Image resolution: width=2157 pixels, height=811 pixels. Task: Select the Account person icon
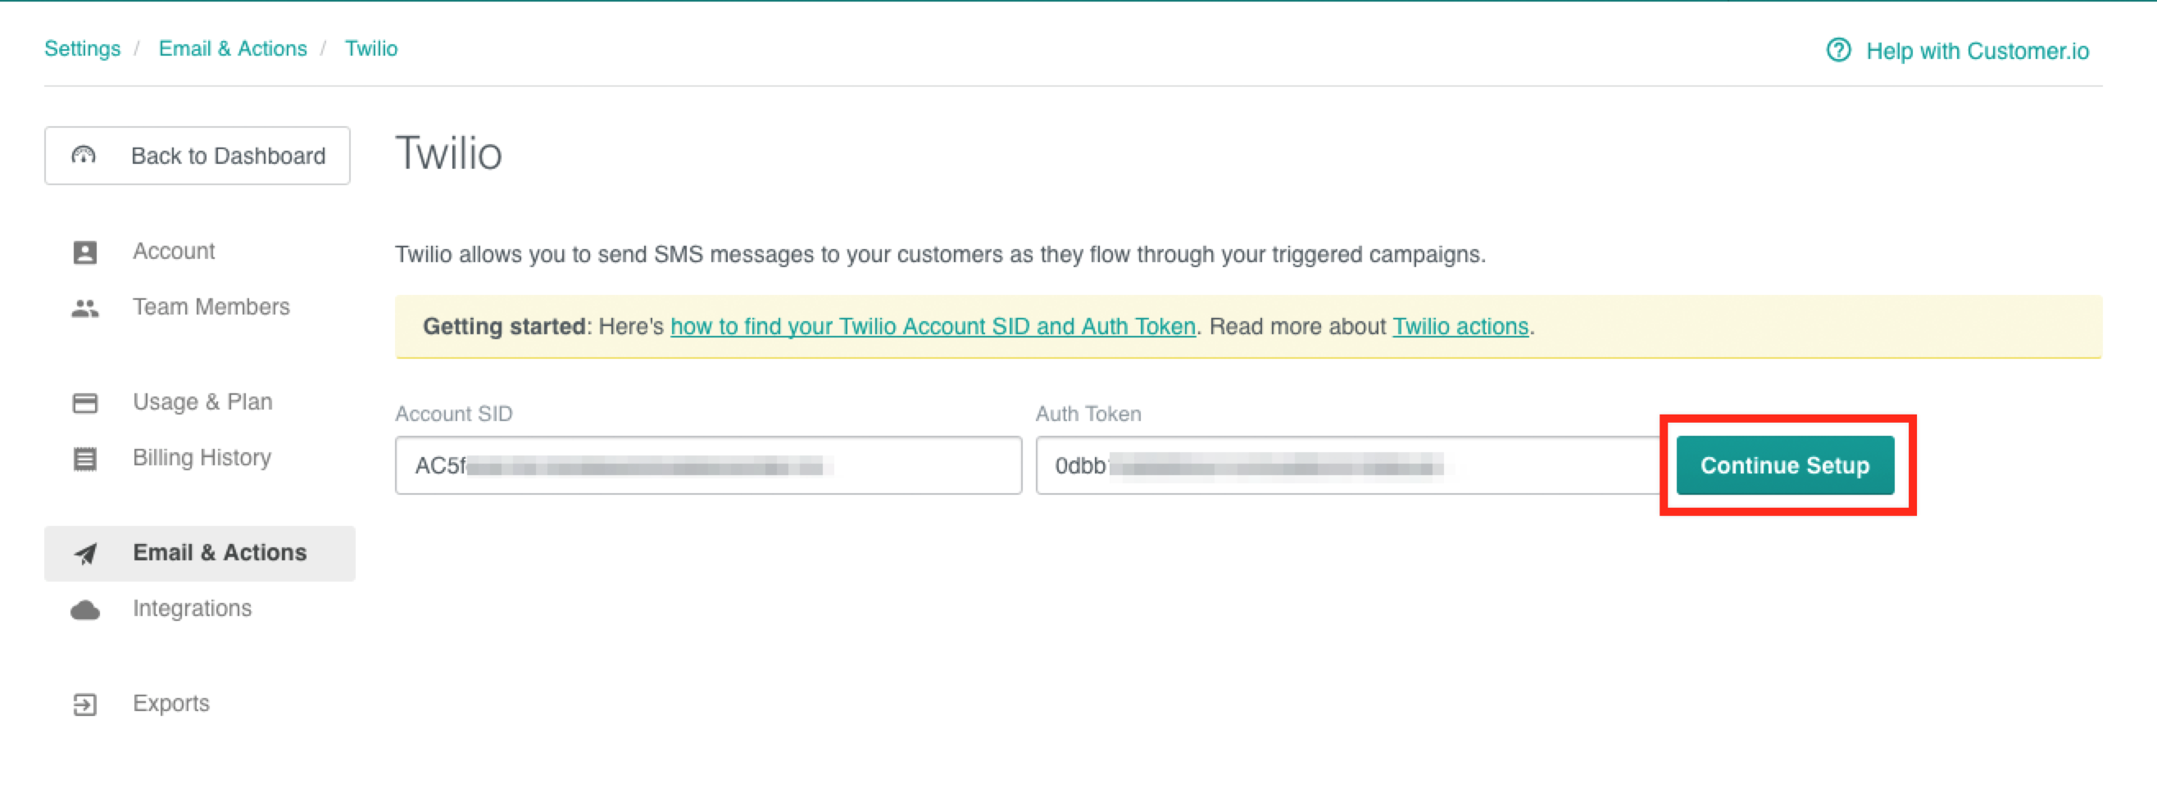(84, 251)
